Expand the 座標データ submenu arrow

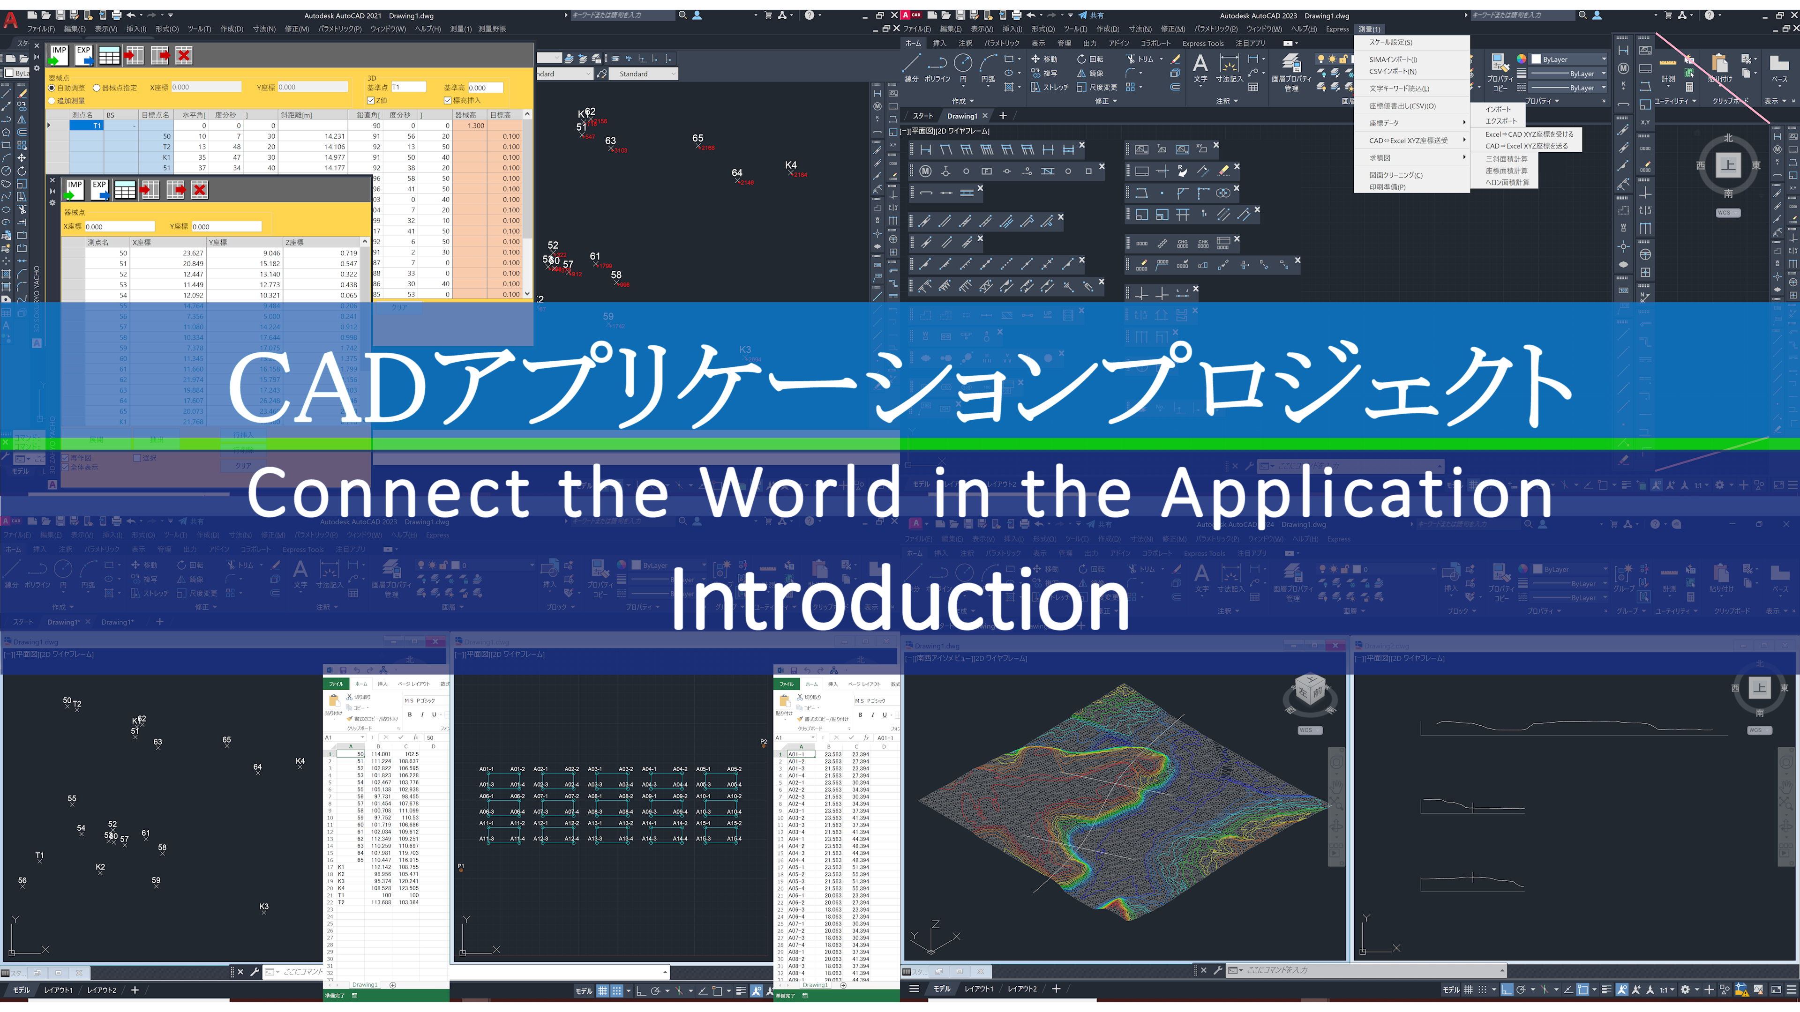point(1464,123)
